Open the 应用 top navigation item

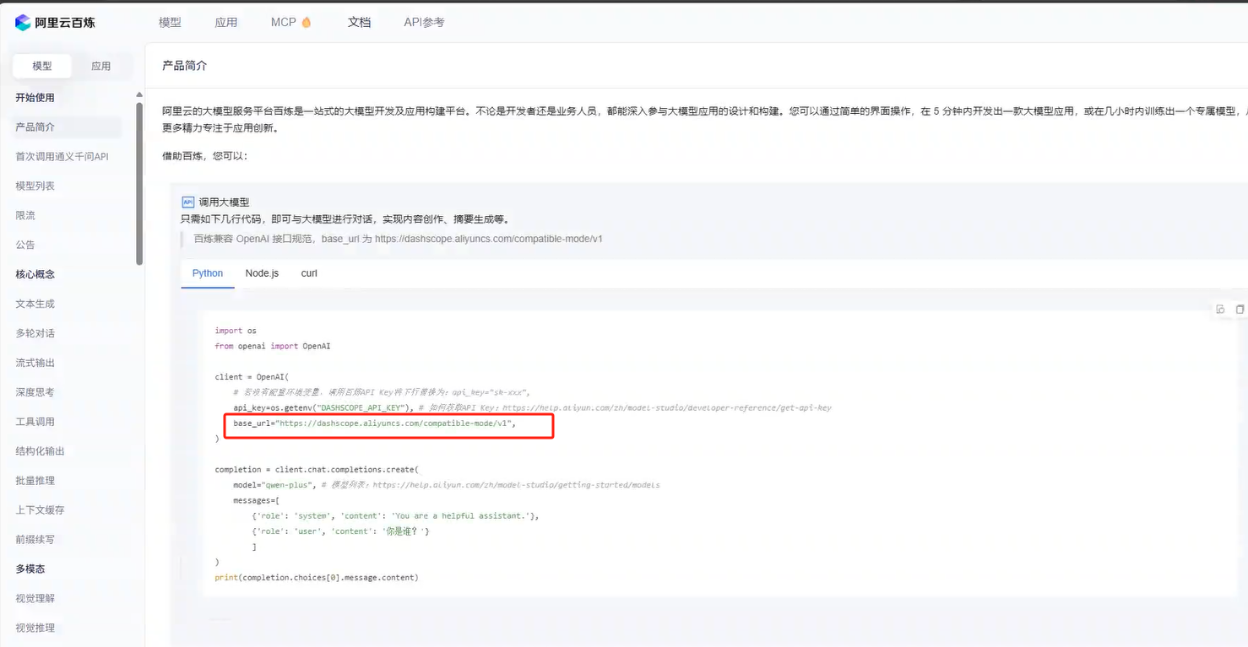(x=226, y=23)
